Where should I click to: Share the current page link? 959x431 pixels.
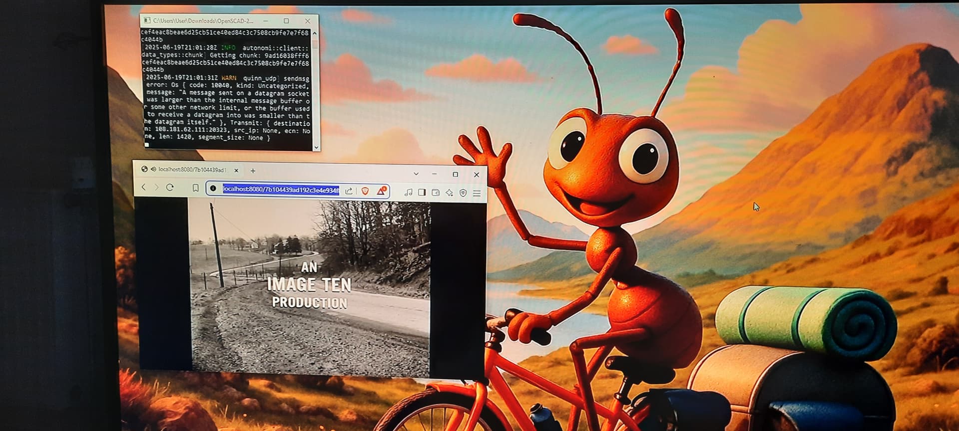pos(349,191)
